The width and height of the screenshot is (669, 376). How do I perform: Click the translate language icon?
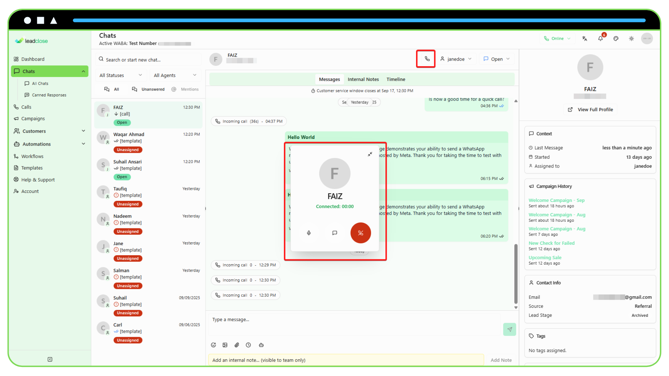pyautogui.click(x=585, y=39)
